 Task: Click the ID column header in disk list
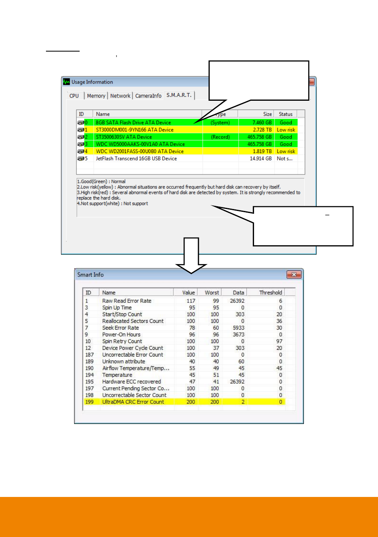pyautogui.click(x=84, y=114)
